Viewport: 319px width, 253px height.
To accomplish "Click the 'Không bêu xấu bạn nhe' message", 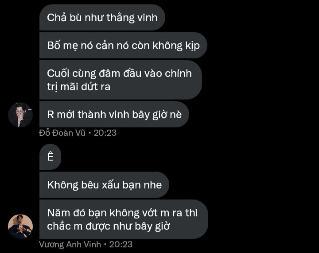I will click(x=104, y=185).
